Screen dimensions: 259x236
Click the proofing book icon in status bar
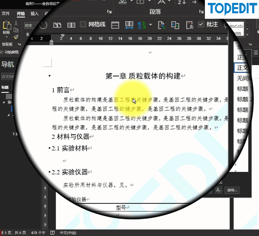[x=52, y=233]
